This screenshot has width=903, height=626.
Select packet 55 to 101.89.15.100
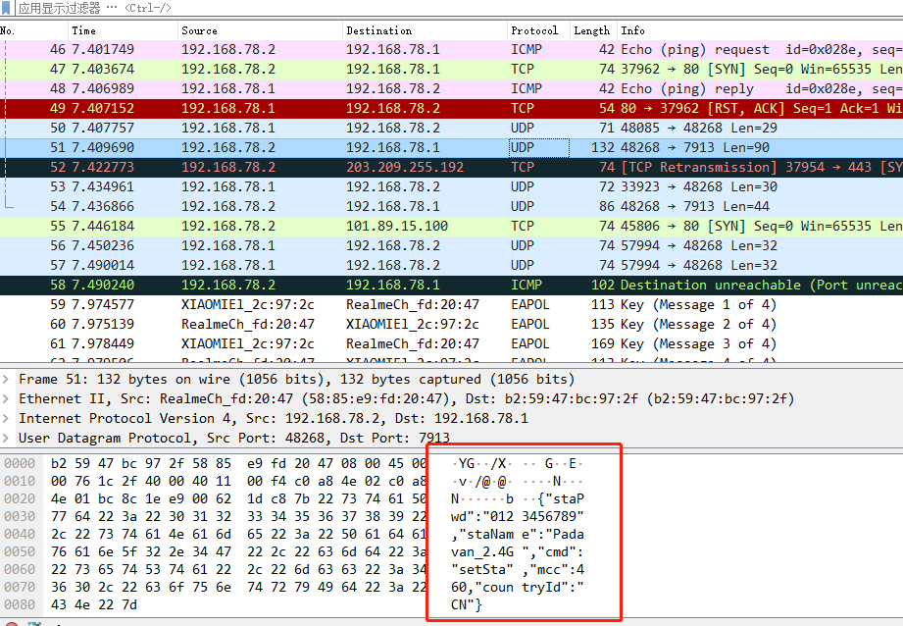click(x=451, y=226)
